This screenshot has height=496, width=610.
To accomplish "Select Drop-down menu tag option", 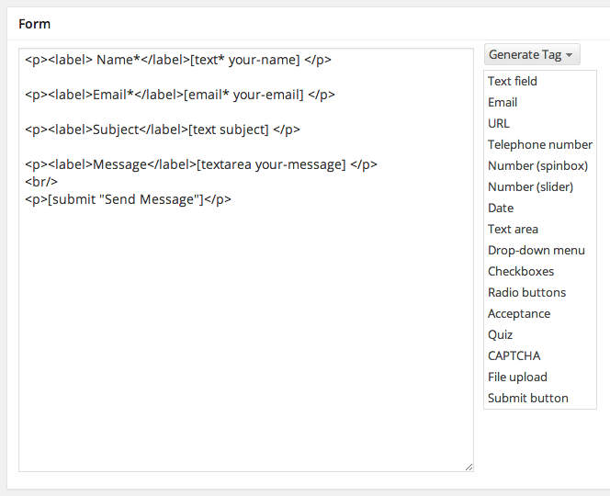I will pos(536,250).
